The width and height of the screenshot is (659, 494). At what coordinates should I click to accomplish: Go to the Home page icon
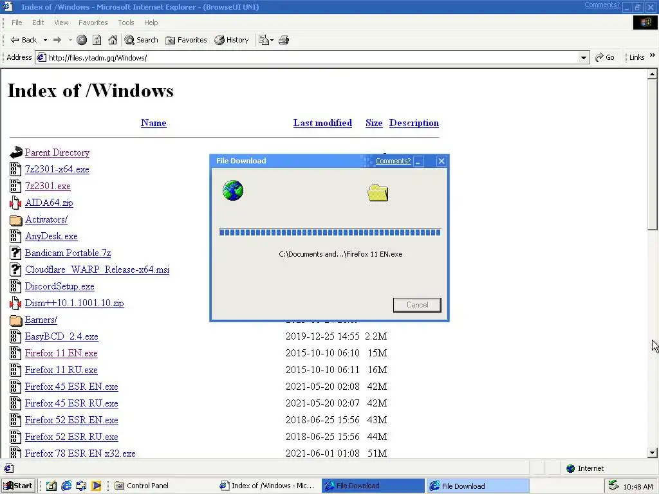tap(113, 40)
